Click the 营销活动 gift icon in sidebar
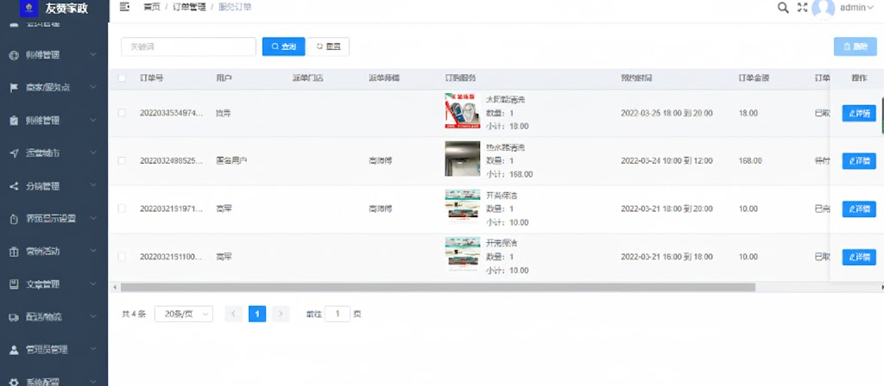Image resolution: width=884 pixels, height=386 pixels. [x=14, y=252]
